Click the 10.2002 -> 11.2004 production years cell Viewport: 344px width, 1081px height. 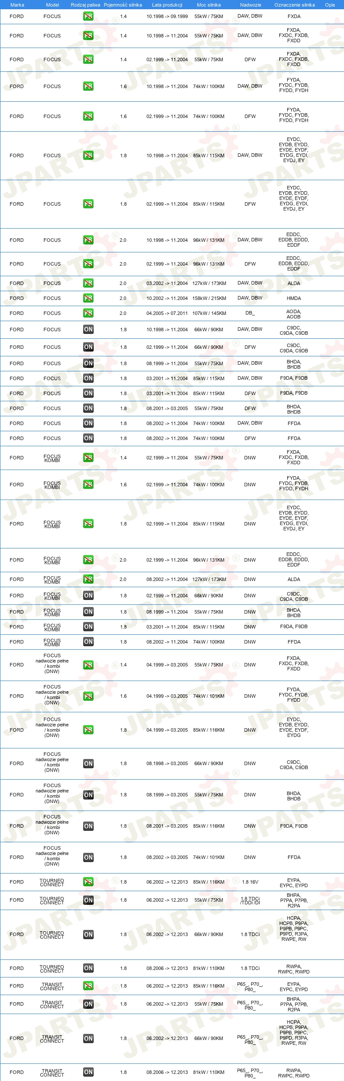point(167,298)
